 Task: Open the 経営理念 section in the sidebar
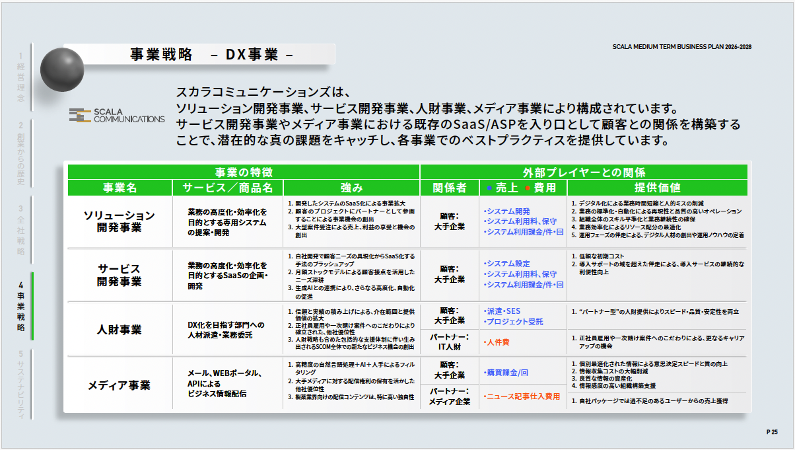point(21,77)
